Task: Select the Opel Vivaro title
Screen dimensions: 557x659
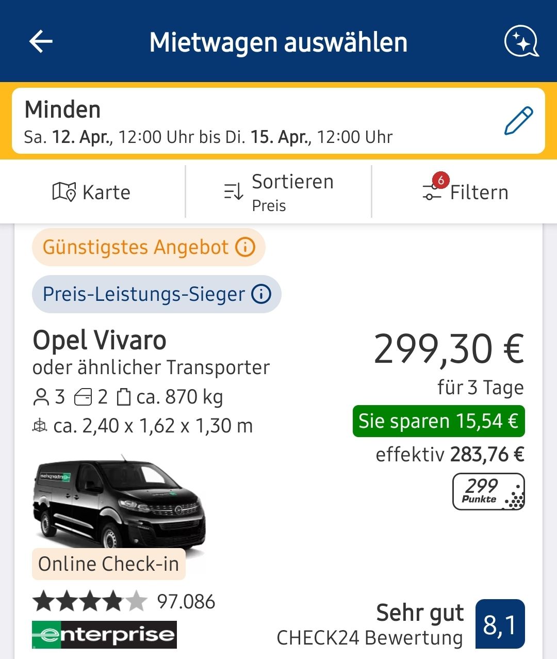Action: 100,341
